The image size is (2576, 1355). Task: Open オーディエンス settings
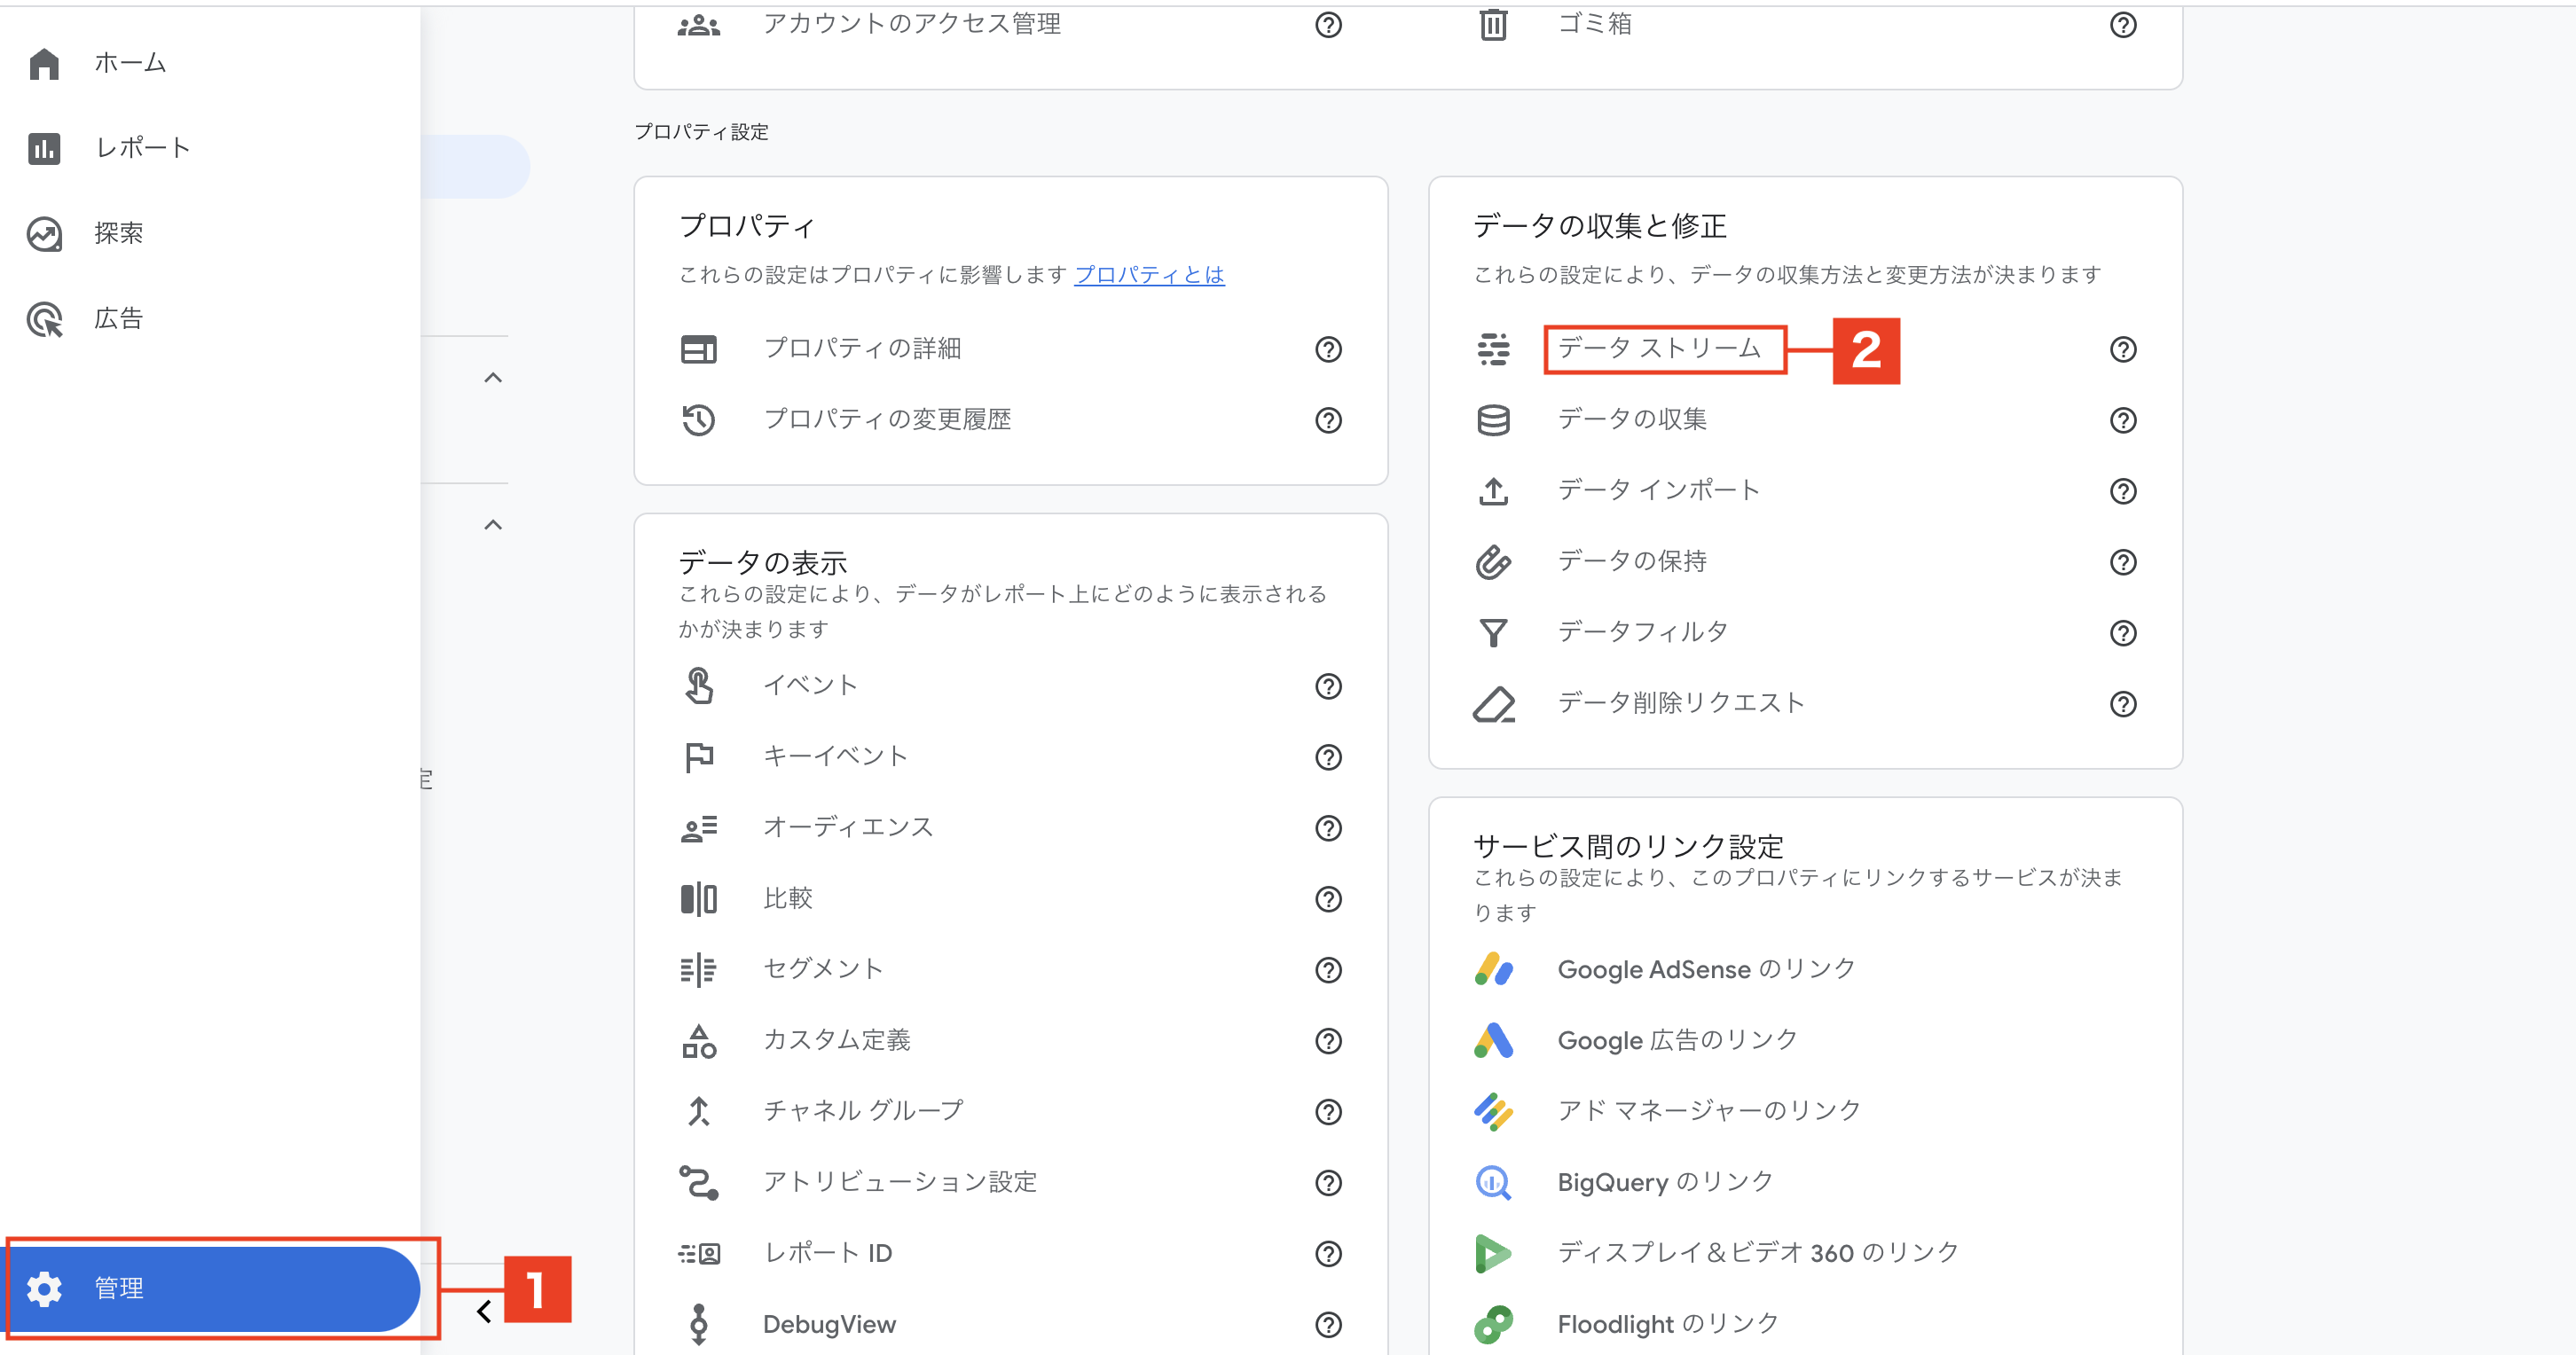[848, 827]
